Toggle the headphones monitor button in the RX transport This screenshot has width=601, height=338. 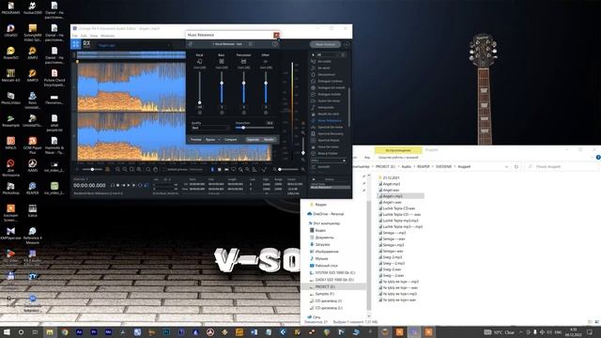point(113,186)
